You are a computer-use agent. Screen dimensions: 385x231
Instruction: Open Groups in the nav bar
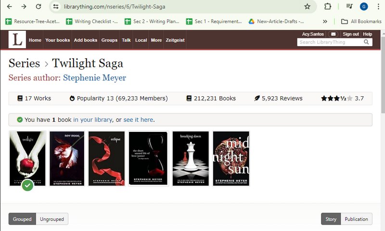pos(109,40)
